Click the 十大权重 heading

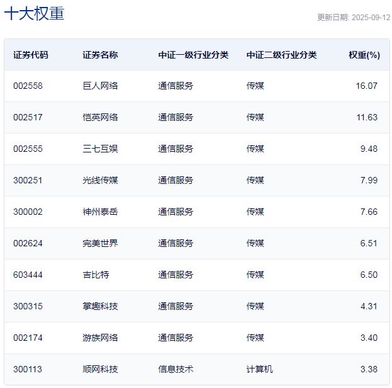tap(34, 13)
